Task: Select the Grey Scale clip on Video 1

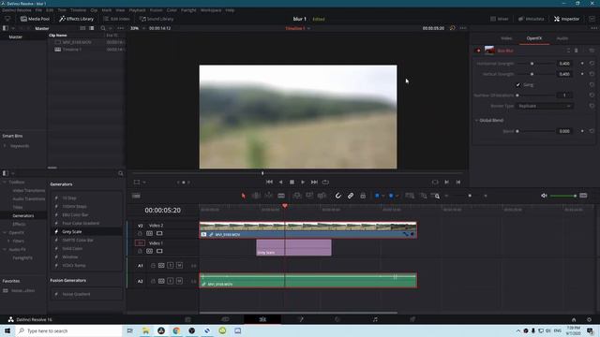Action: click(x=293, y=247)
